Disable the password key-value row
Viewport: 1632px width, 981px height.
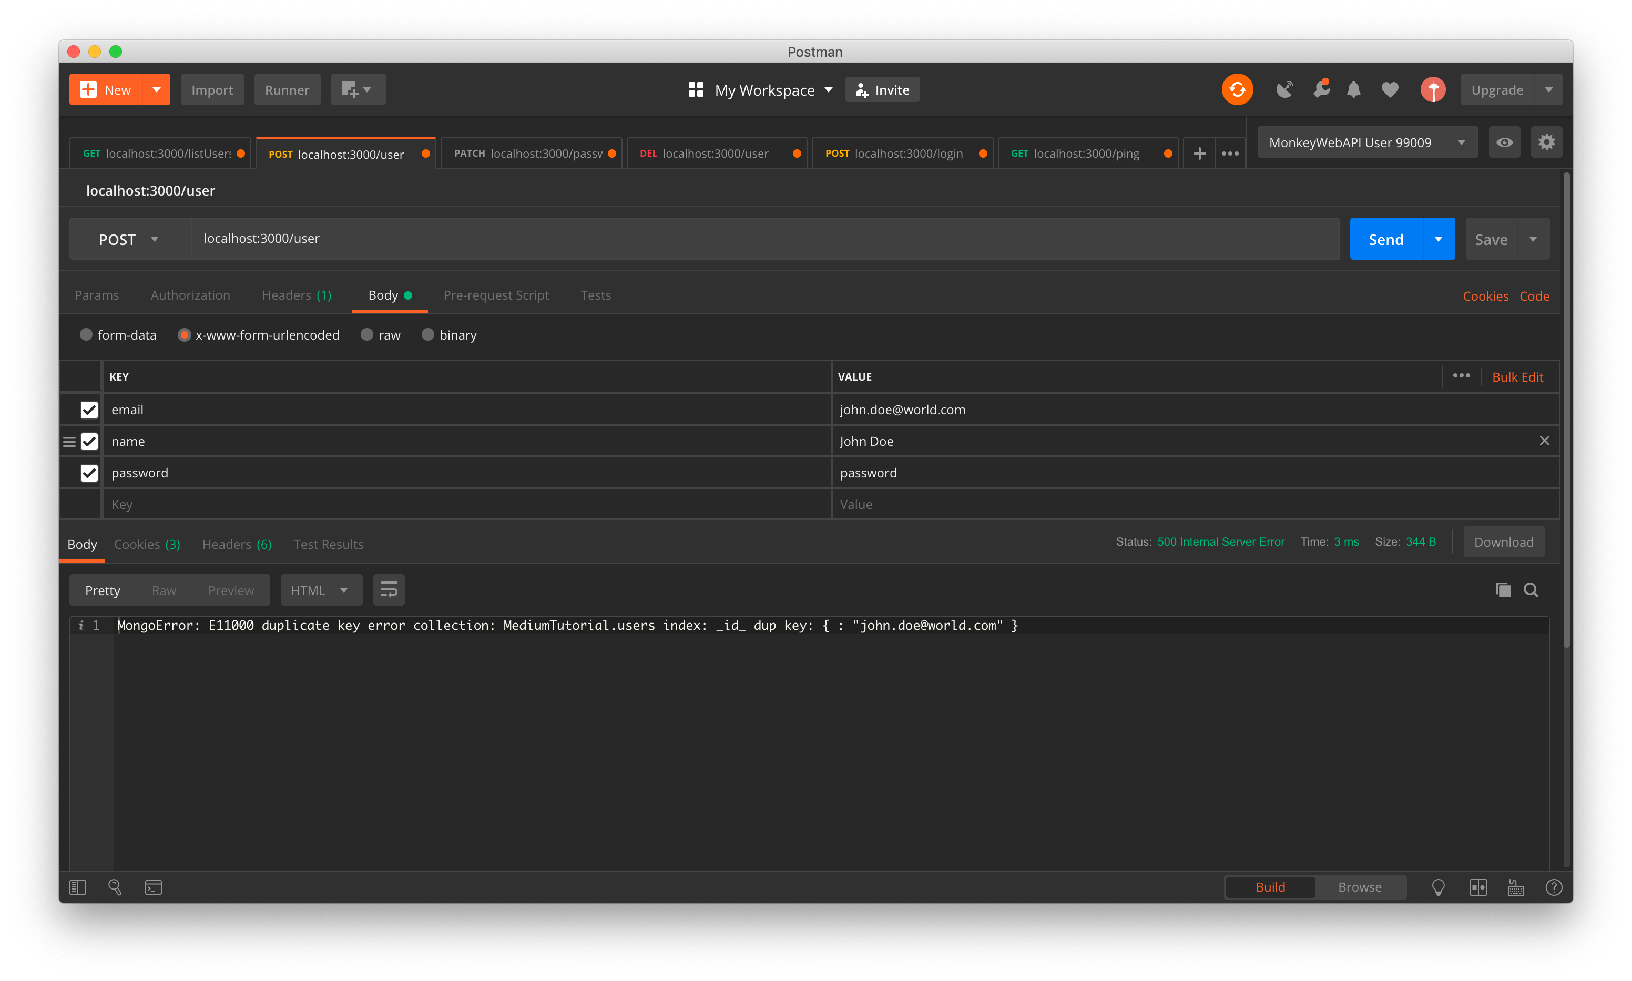click(89, 473)
